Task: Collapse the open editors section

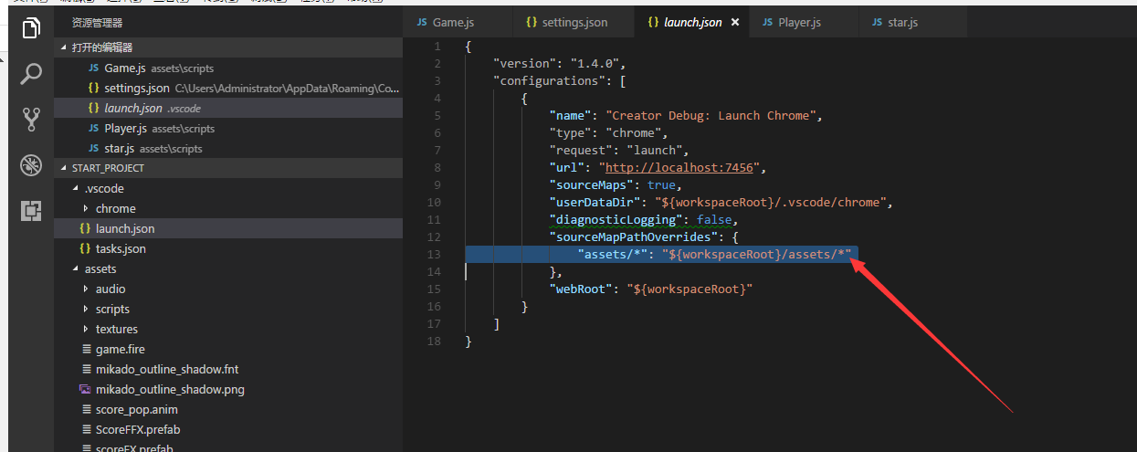Action: click(227, 47)
